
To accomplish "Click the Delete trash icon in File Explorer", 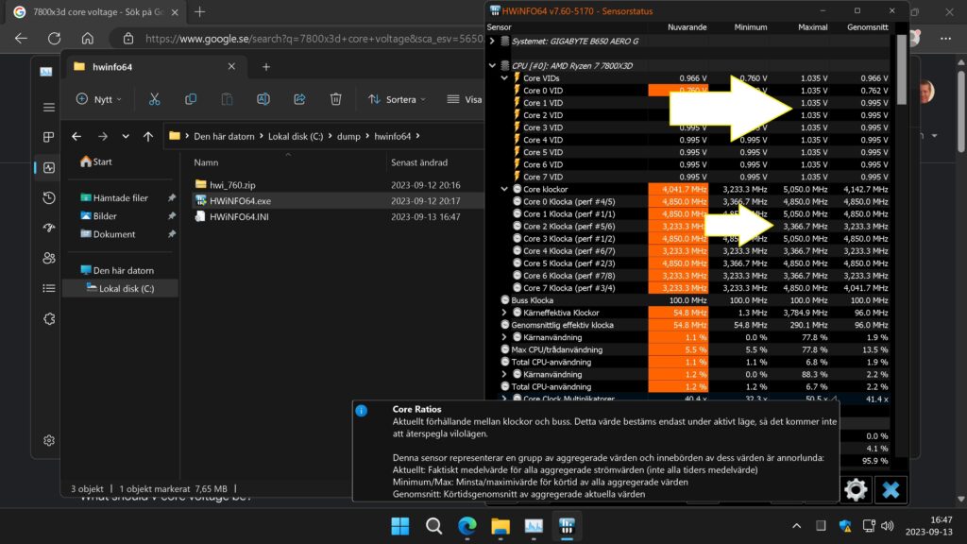I will pyautogui.click(x=335, y=99).
